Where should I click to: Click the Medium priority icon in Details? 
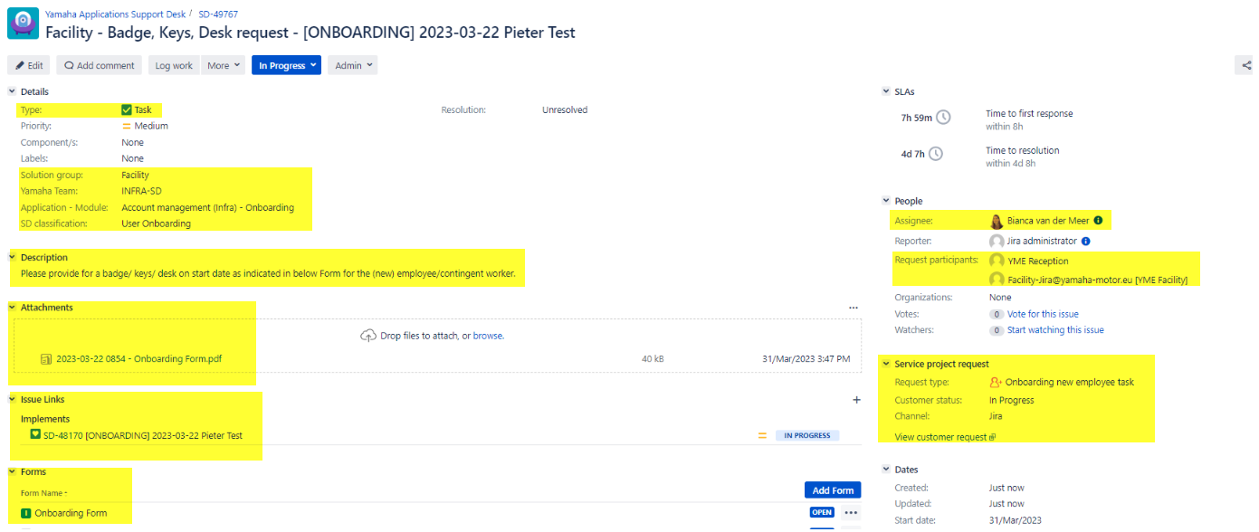[x=127, y=127]
